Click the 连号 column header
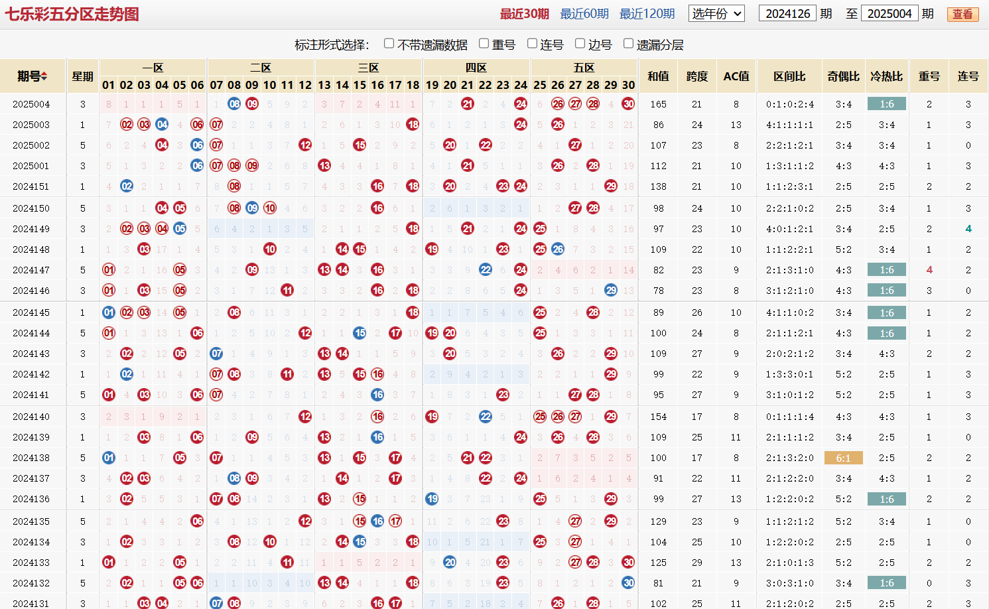 968,76
